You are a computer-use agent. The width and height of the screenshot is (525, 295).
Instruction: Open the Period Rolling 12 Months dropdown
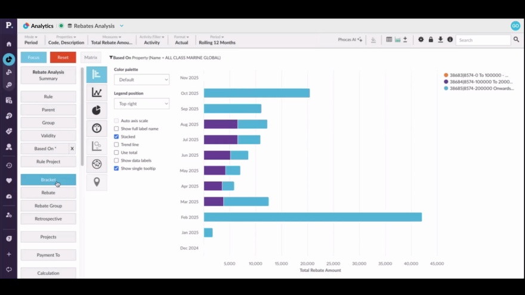point(217,40)
